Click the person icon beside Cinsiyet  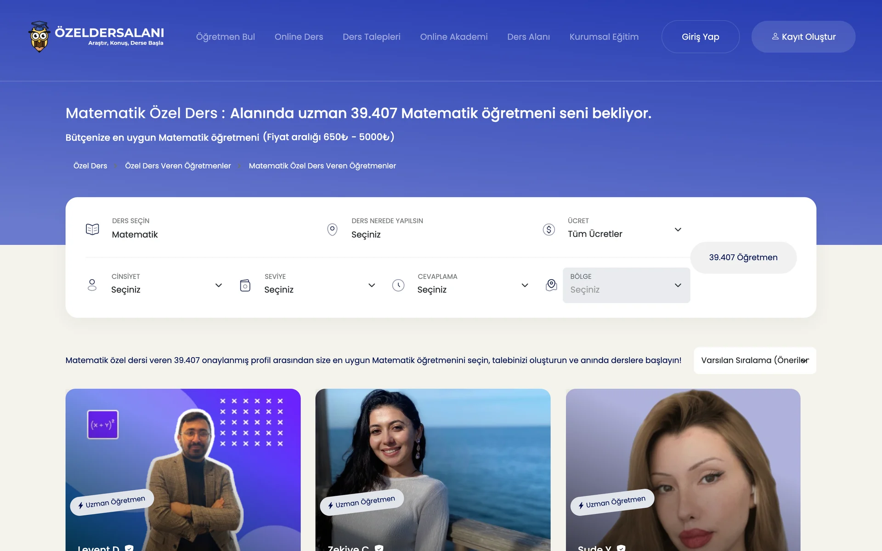coord(92,285)
